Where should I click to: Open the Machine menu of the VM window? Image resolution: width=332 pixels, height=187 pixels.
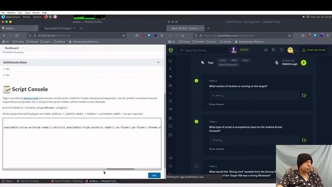click(x=11, y=12)
